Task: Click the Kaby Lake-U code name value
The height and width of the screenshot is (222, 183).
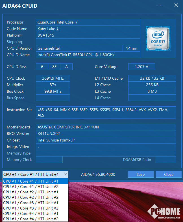Action: [x=88, y=29]
